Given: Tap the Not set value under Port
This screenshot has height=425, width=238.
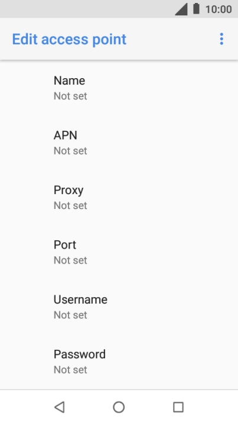Looking at the screenshot, I should coord(70,260).
